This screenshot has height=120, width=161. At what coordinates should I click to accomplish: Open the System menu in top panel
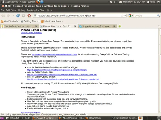click(x=31, y=2)
